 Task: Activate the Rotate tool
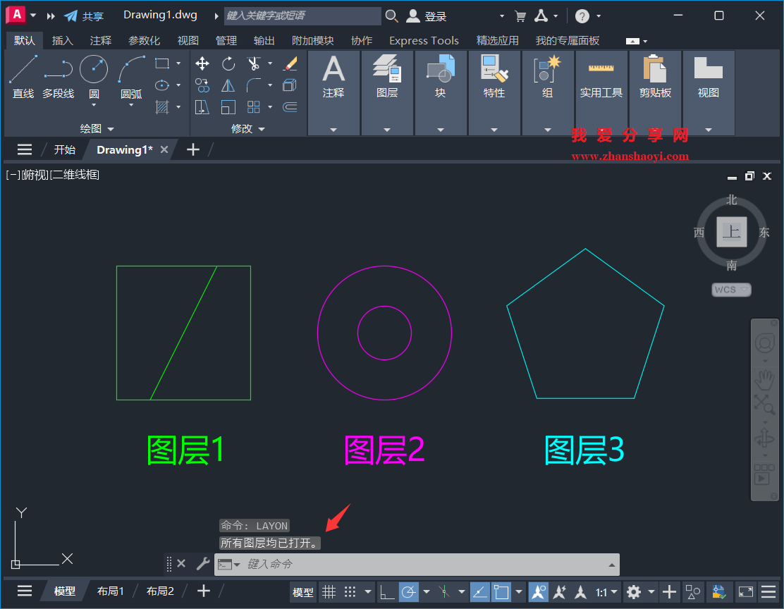228,63
